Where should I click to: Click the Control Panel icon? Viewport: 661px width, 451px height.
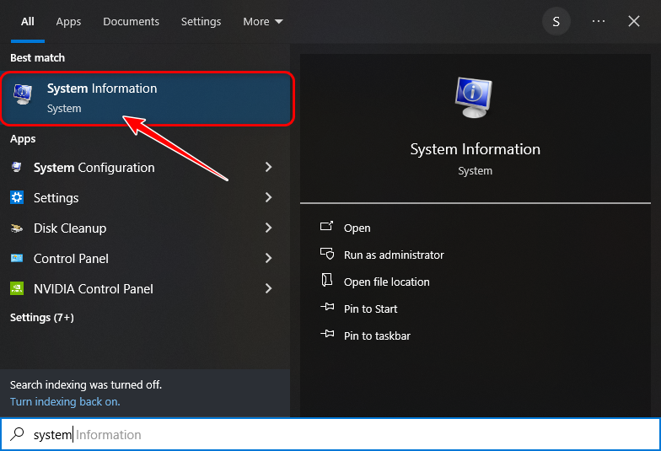tap(17, 259)
